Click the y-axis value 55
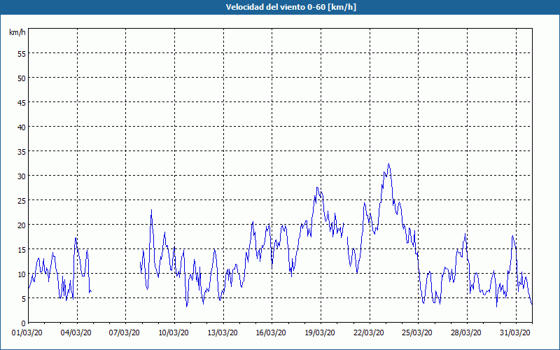The height and width of the screenshot is (350, 560). tap(22, 54)
